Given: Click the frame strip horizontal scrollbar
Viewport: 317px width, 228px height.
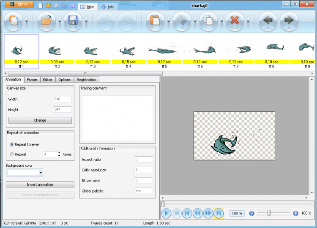Looking at the screenshot, I should pyautogui.click(x=85, y=73).
